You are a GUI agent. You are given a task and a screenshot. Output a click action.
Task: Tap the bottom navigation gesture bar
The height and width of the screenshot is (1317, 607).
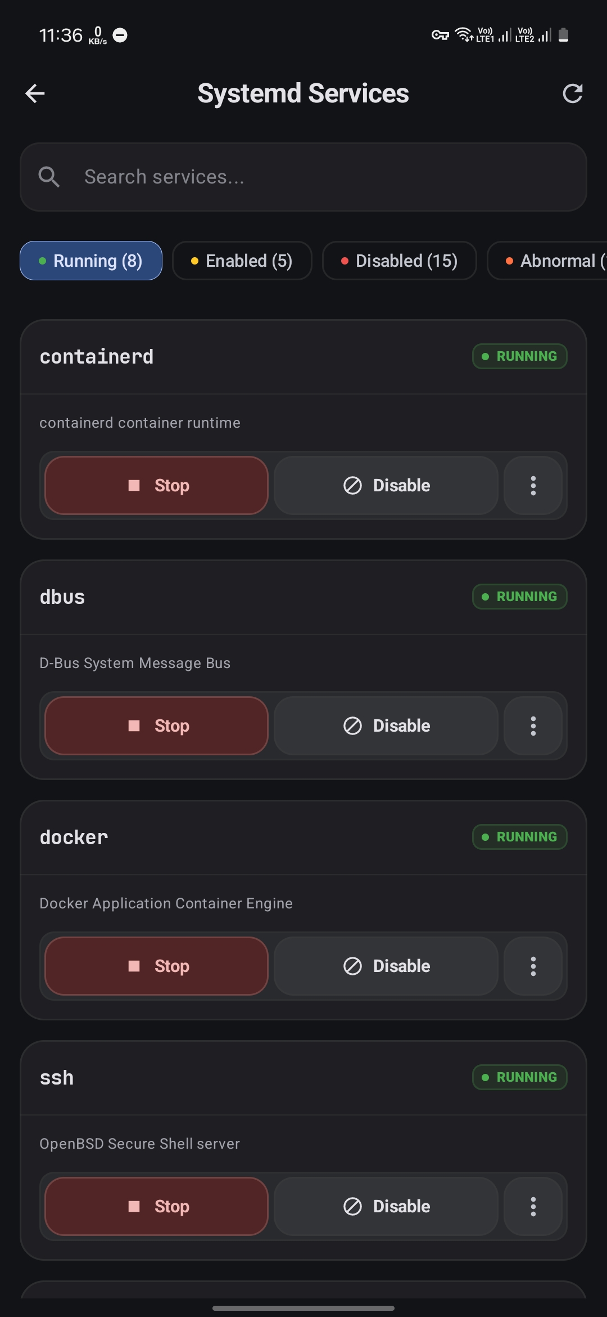pyautogui.click(x=303, y=1308)
